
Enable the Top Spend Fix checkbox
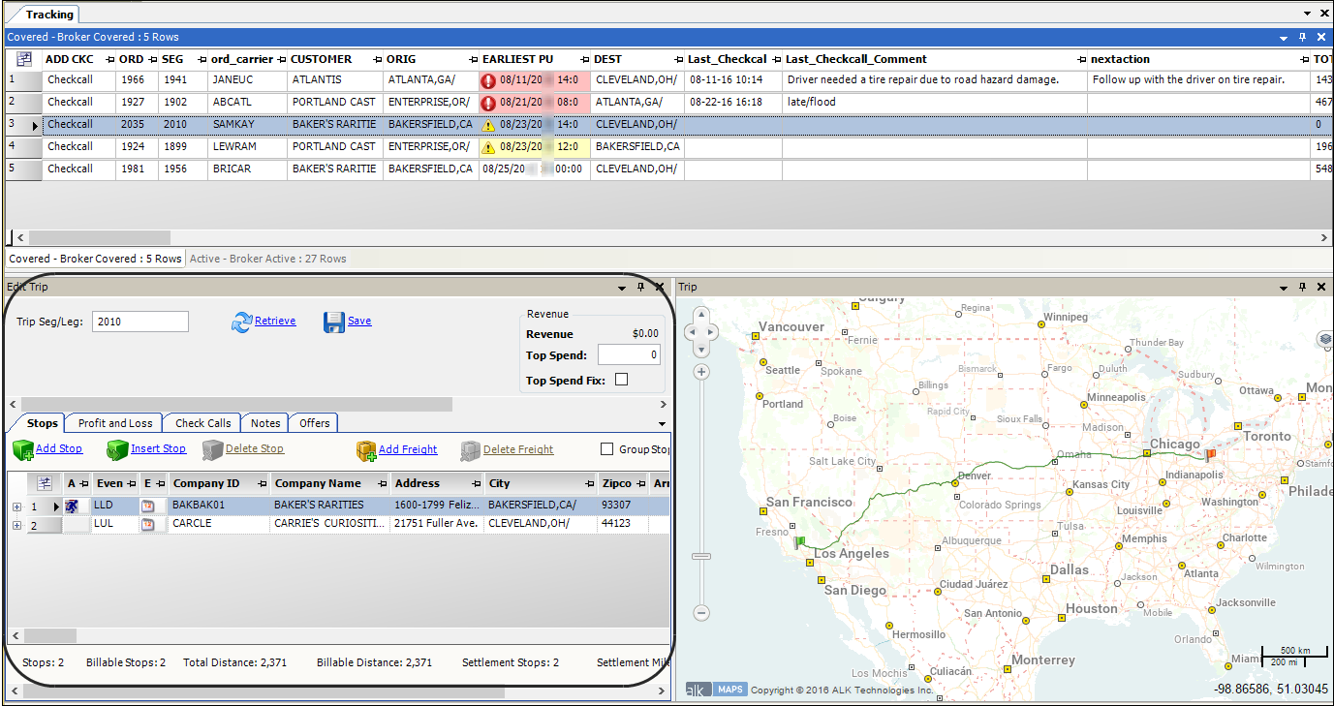coord(622,380)
